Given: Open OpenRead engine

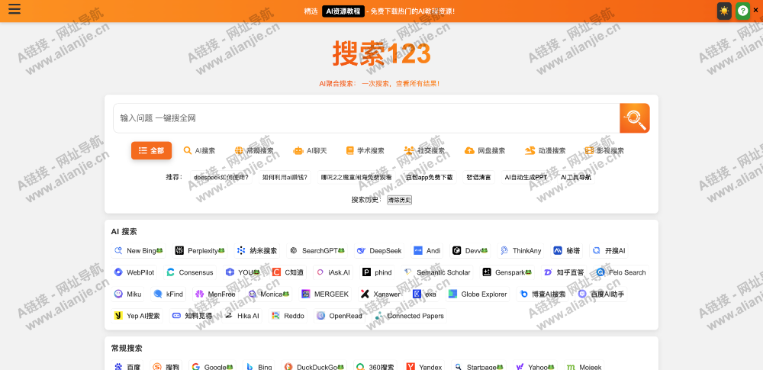Looking at the screenshot, I should (x=340, y=316).
